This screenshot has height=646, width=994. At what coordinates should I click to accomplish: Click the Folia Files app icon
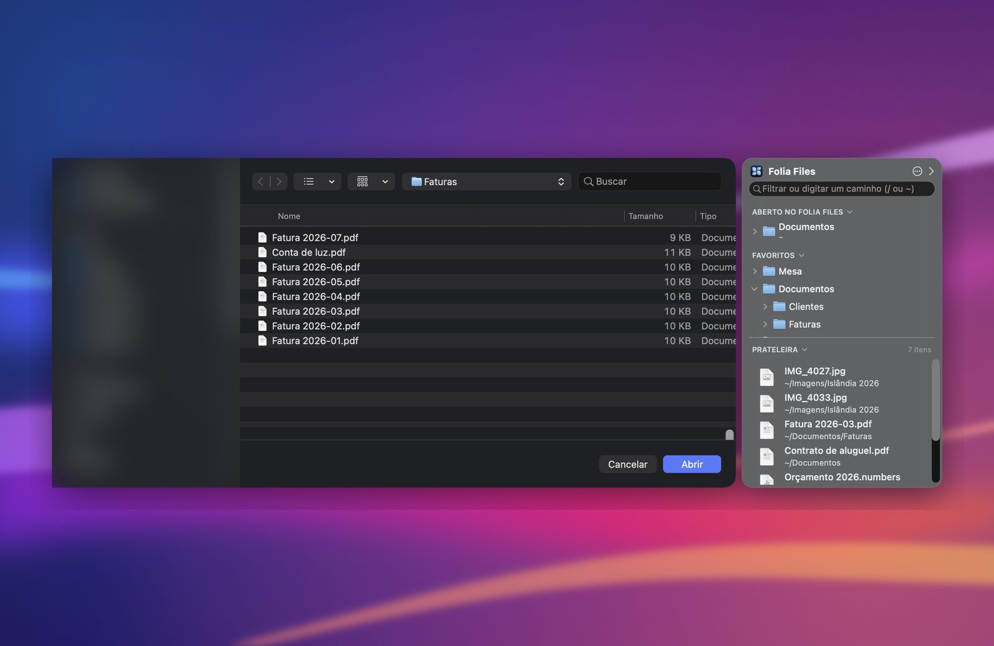tap(756, 171)
